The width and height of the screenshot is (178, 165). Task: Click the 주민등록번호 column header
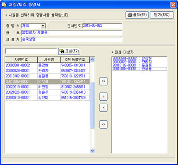tap(75, 60)
